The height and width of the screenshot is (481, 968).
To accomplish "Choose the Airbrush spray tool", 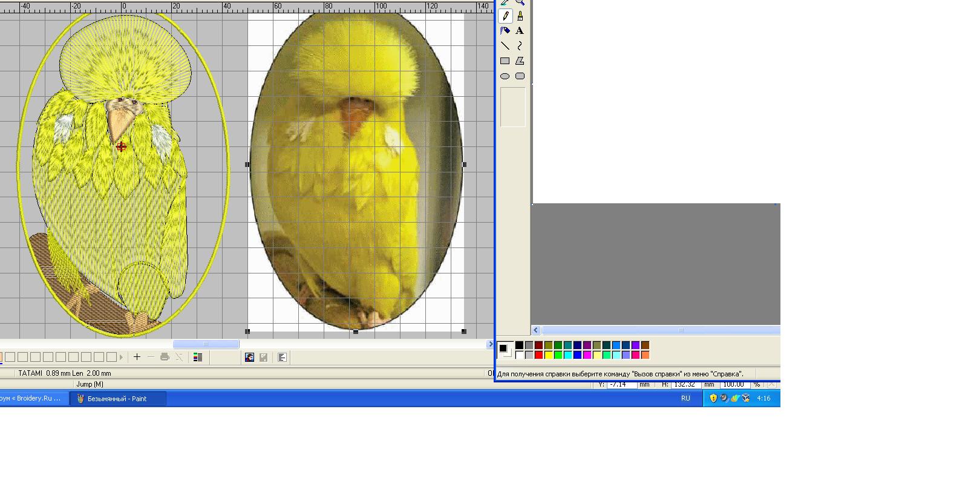I will [505, 31].
